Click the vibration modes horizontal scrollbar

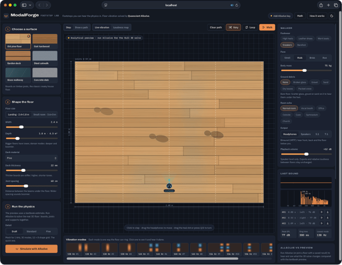(x=152, y=259)
